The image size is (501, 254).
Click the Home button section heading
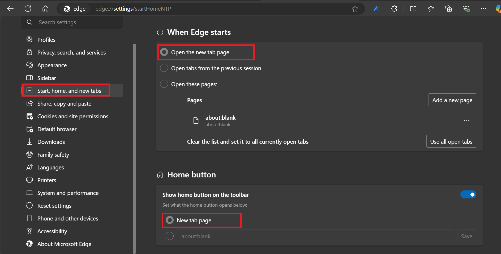click(x=191, y=175)
